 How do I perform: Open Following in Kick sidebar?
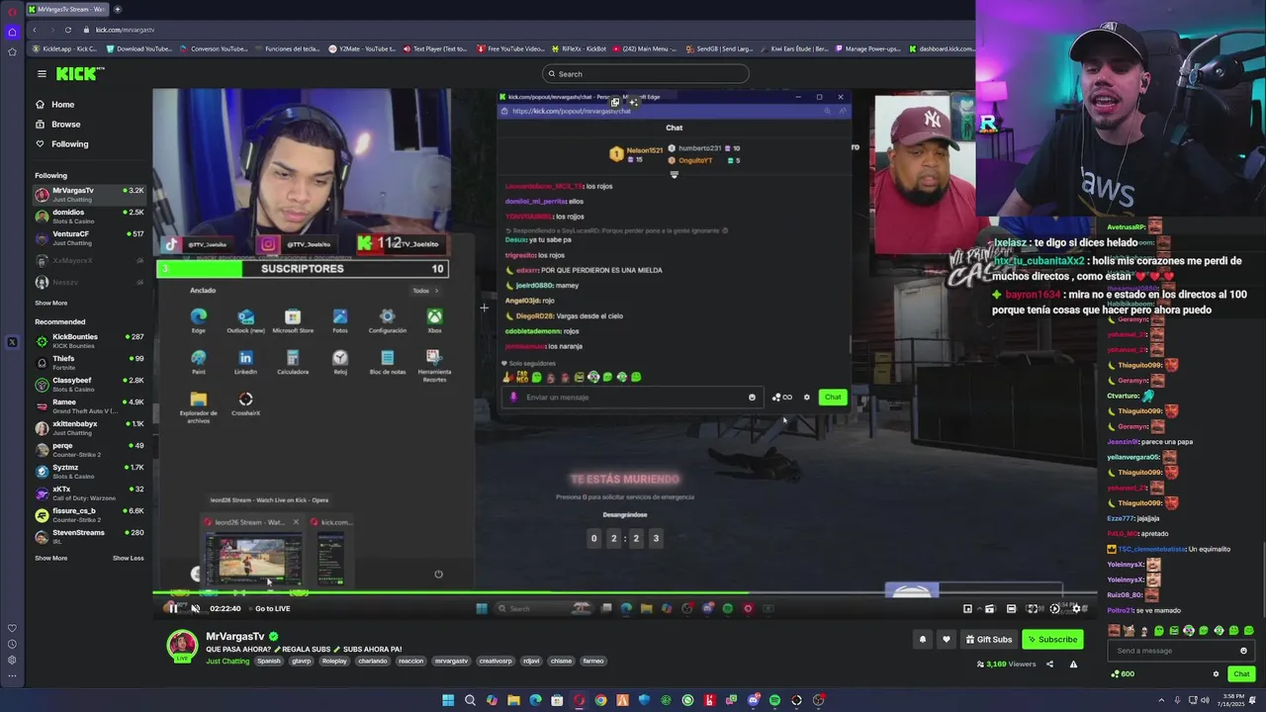click(69, 143)
